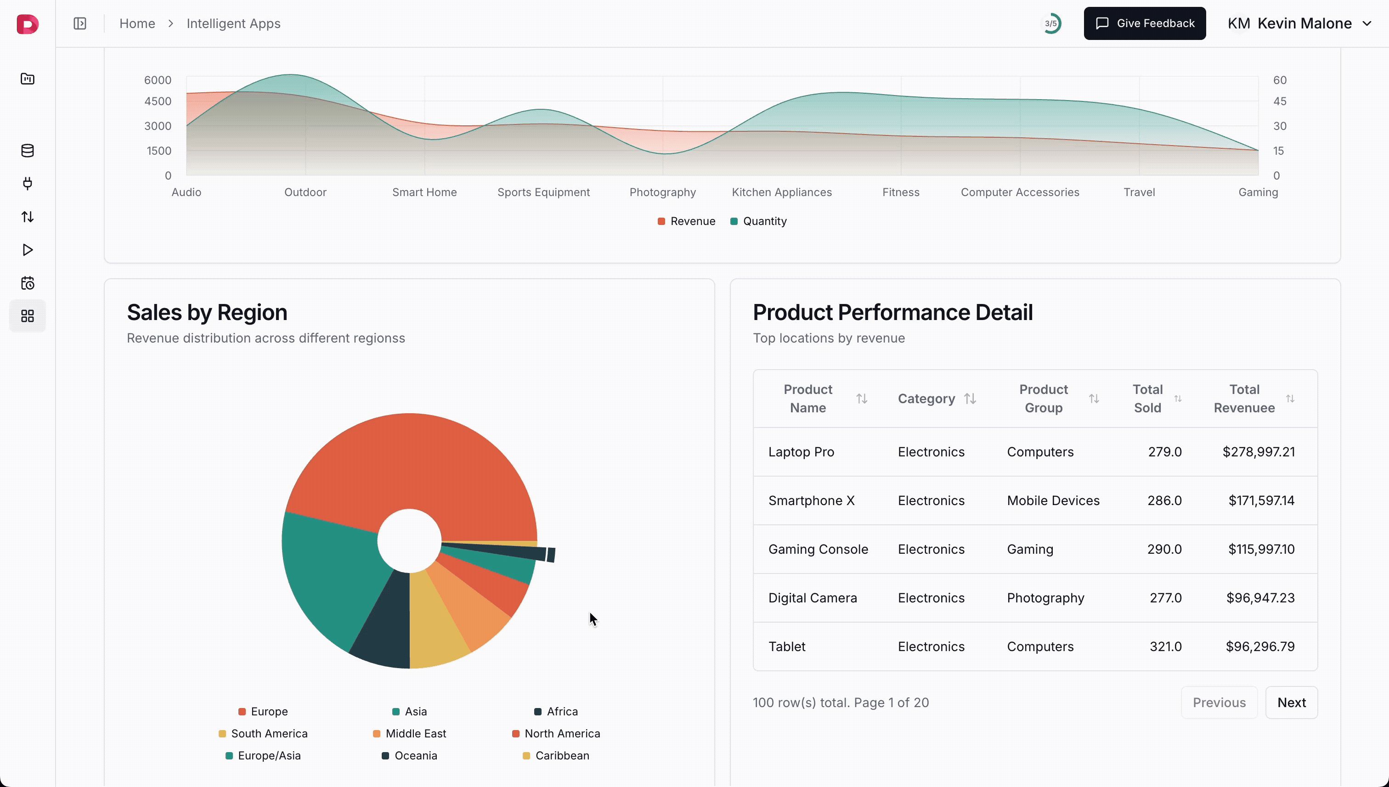Open the Intelligent Apps breadcrumb

pos(233,24)
